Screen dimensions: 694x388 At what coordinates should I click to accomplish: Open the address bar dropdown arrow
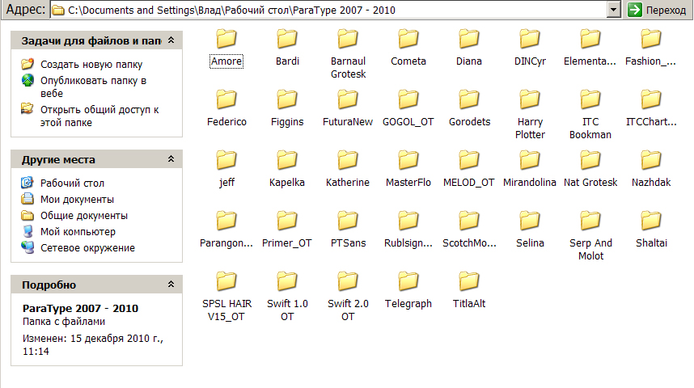(613, 10)
